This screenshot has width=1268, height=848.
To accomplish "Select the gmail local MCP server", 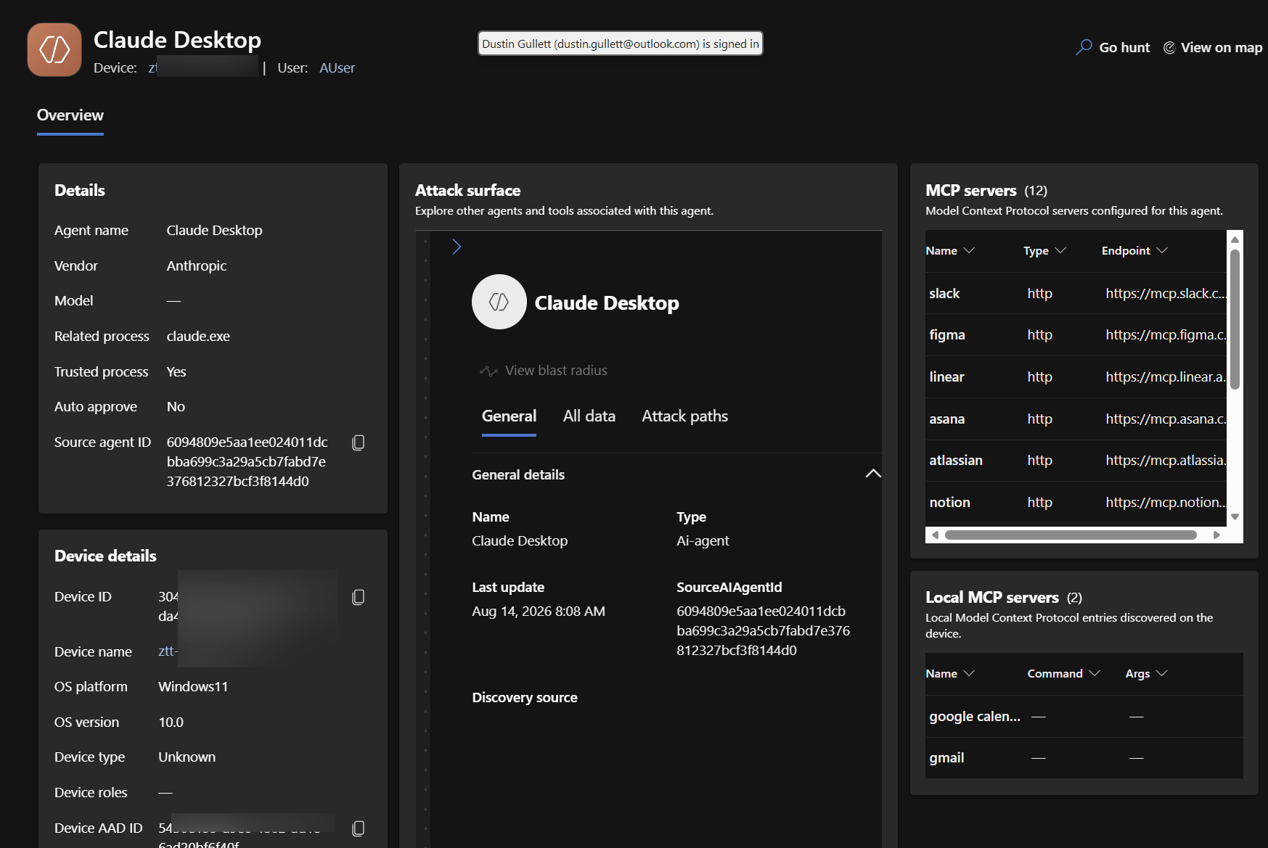I will pyautogui.click(x=1084, y=758).
